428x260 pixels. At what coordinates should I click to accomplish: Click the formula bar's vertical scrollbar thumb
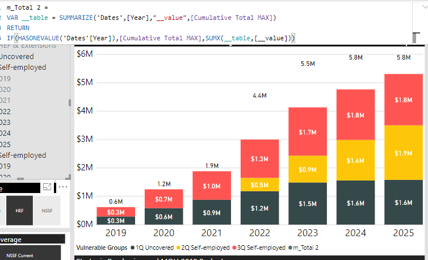pyautogui.click(x=416, y=37)
